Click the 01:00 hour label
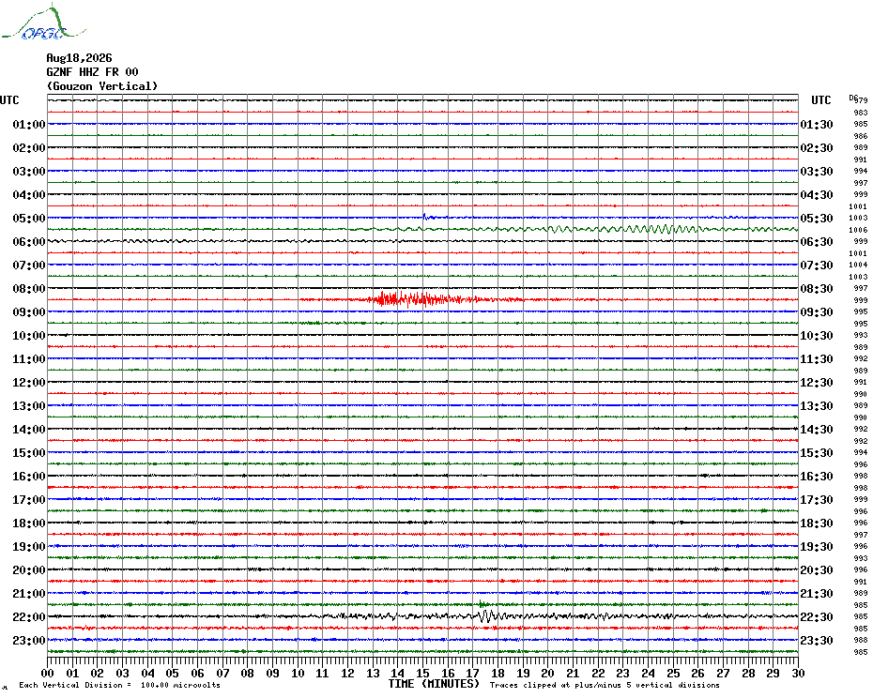Image resolution: width=873 pixels, height=698 pixels. click(29, 124)
